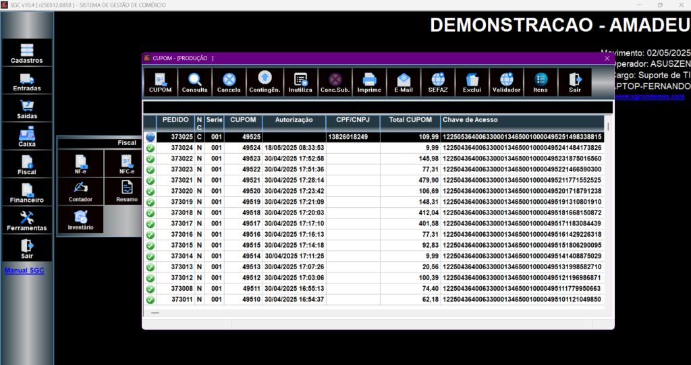Screen dimensions: 691x365
Task: Select cupom cell 49517
Action: 243,223
